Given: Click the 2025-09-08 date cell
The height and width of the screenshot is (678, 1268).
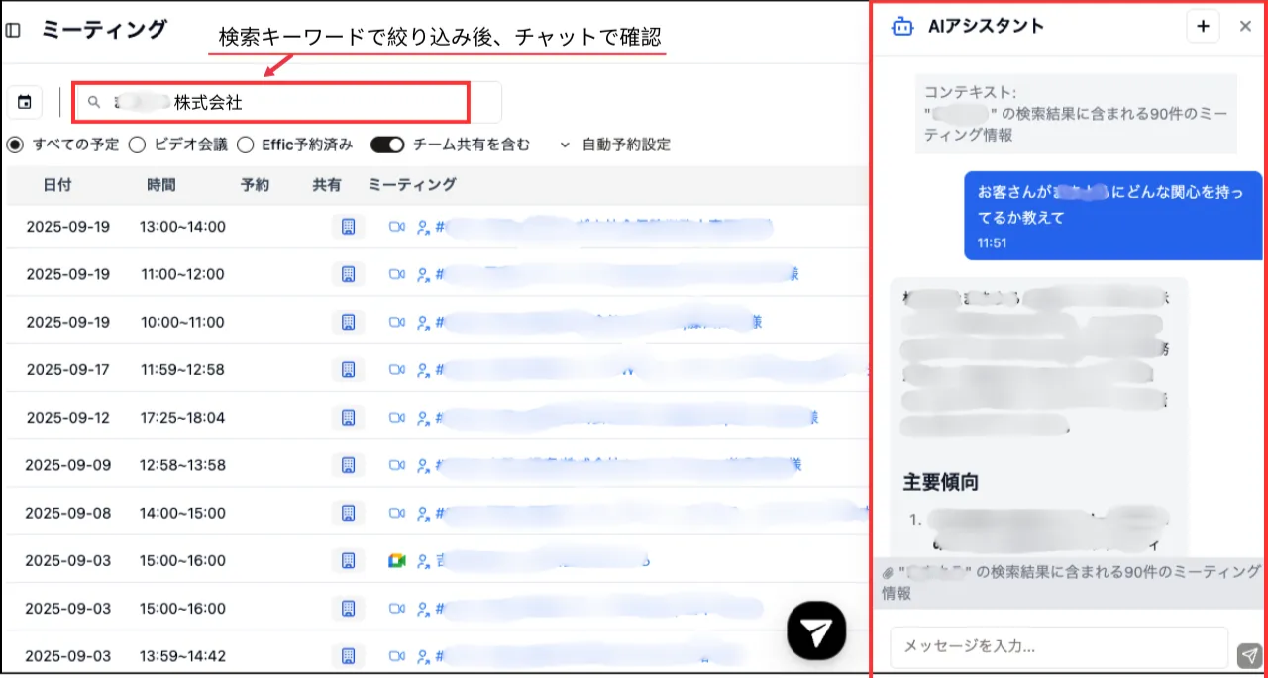Looking at the screenshot, I should pyautogui.click(x=68, y=513).
